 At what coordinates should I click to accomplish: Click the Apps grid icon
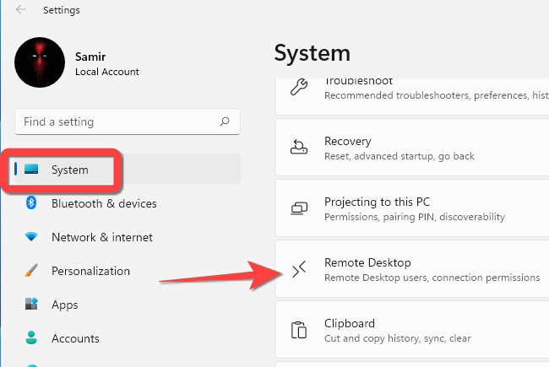coord(32,305)
